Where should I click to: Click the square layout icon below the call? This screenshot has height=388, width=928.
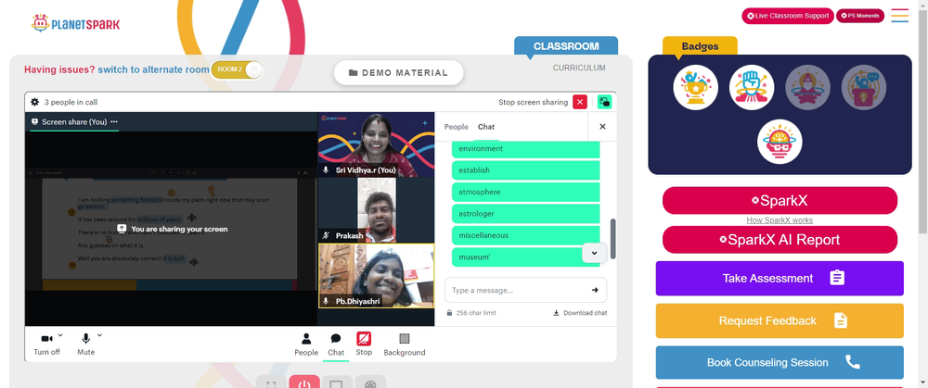pyautogui.click(x=337, y=382)
